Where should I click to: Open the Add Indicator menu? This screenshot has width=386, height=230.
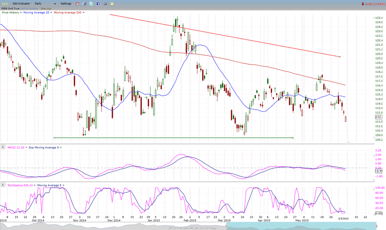[x=22, y=3]
